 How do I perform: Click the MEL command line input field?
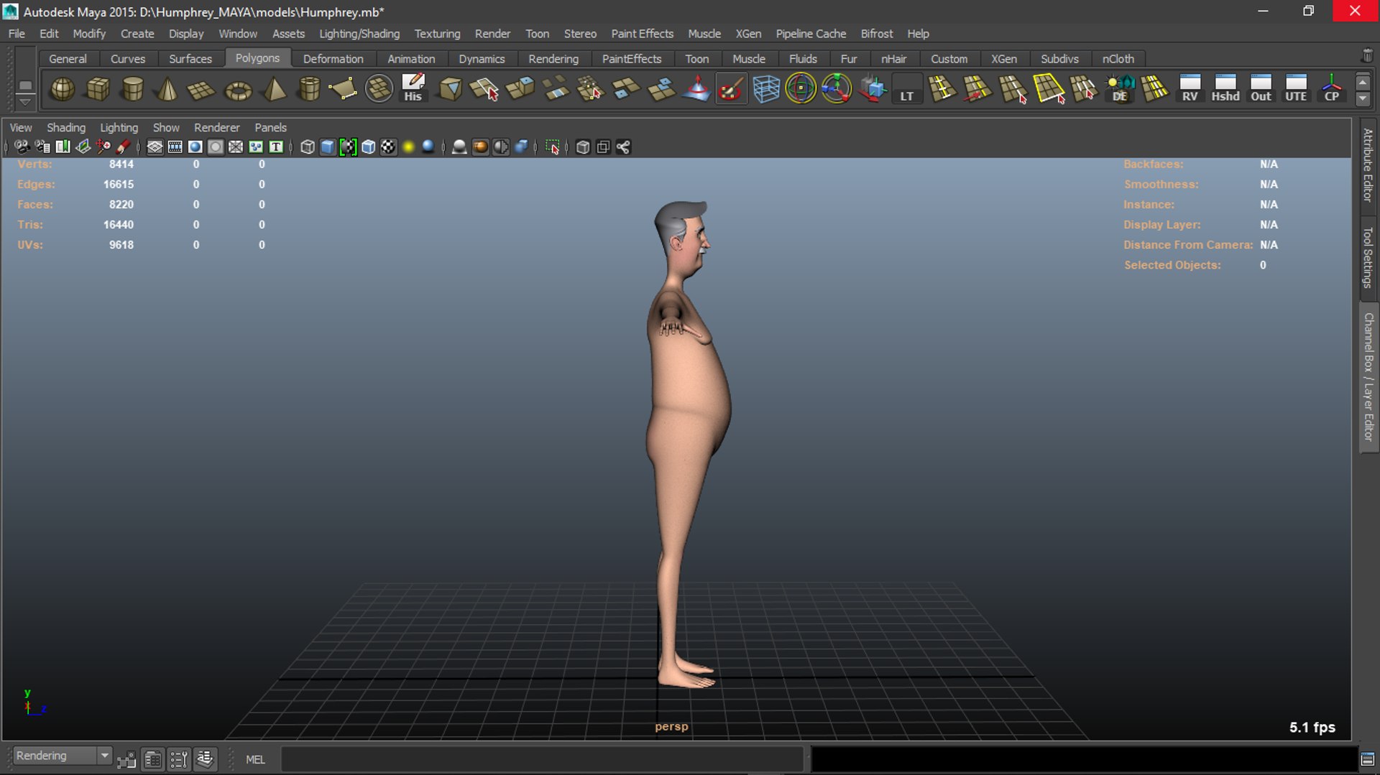coord(542,759)
